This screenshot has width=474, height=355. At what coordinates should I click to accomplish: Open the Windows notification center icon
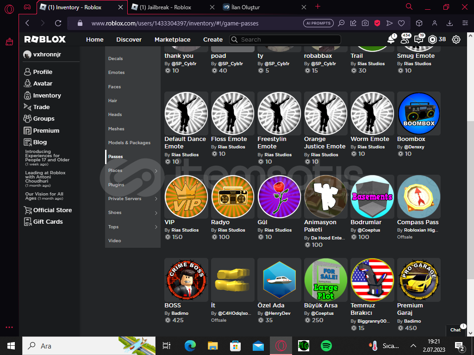point(460,346)
